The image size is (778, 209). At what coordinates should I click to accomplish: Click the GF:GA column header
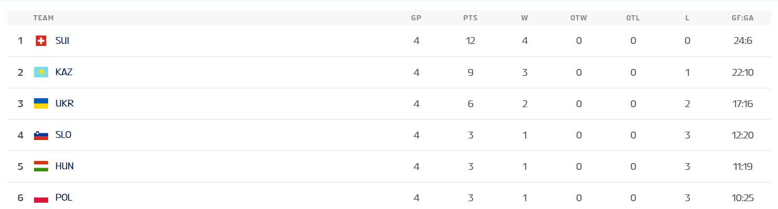(742, 18)
